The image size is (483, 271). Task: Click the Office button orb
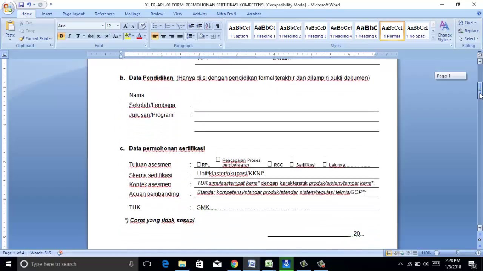[x=8, y=8]
